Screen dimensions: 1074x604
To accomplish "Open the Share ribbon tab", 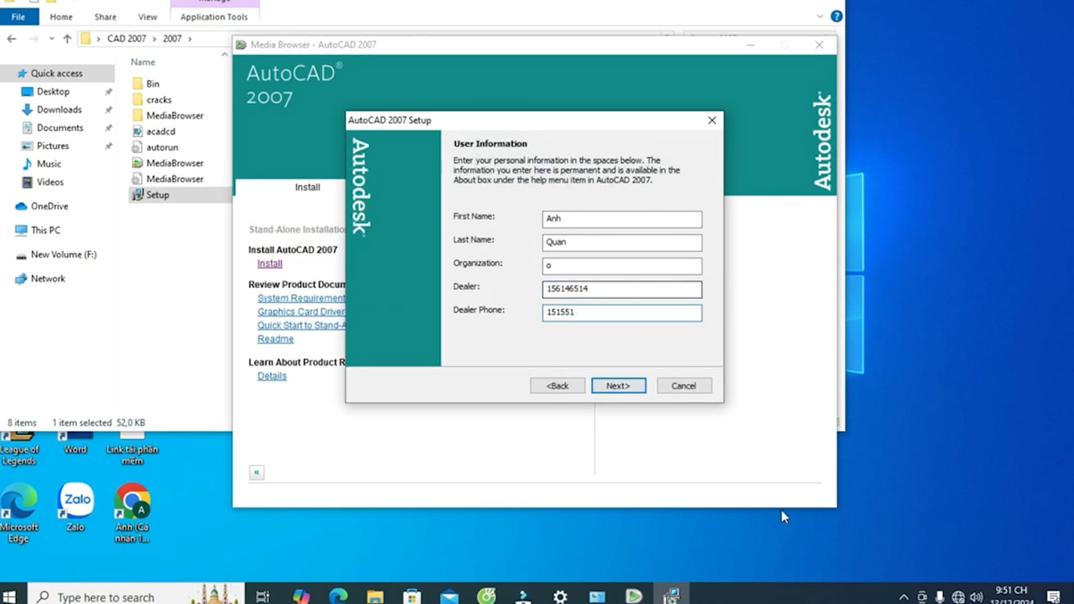I will (x=105, y=17).
